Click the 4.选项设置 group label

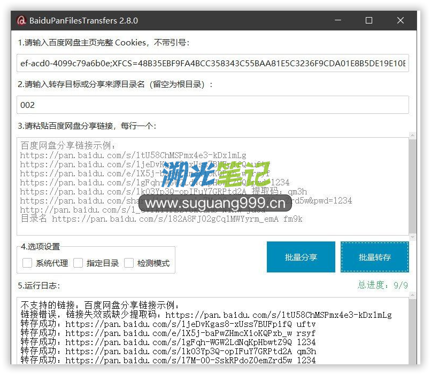[41, 246]
